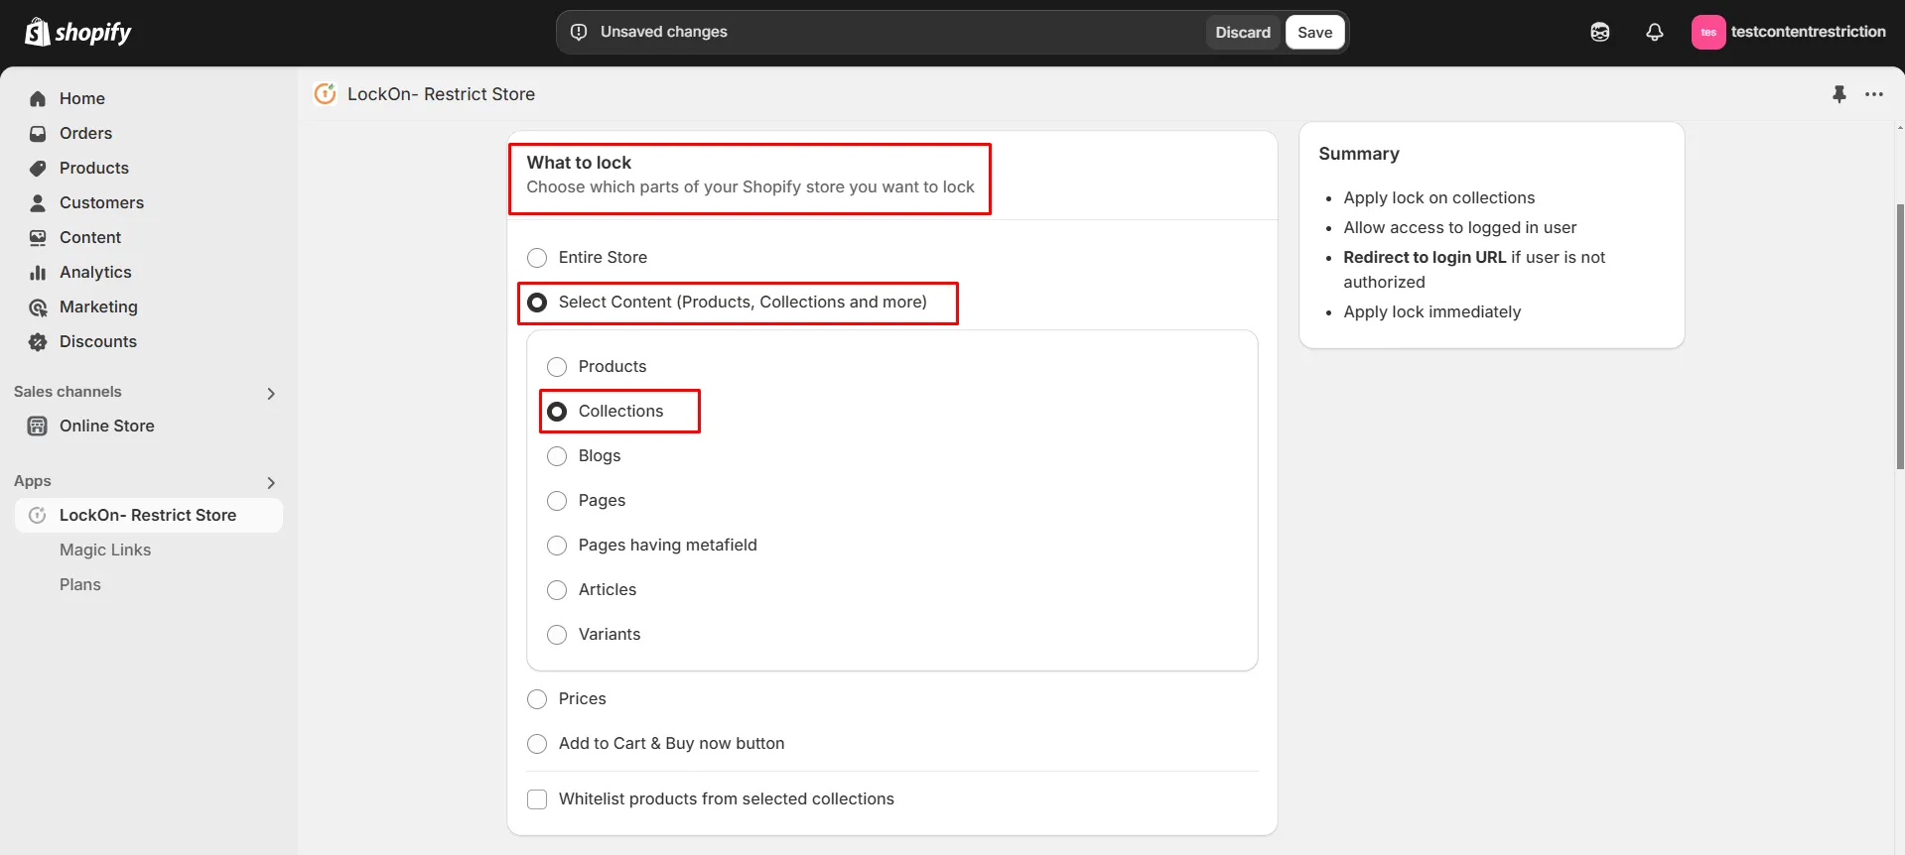Save the changes
This screenshot has width=1905, height=855.
tap(1314, 32)
